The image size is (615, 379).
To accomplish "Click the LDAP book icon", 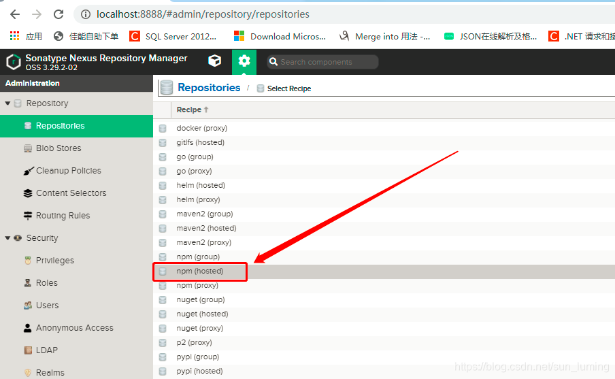I will (x=28, y=350).
